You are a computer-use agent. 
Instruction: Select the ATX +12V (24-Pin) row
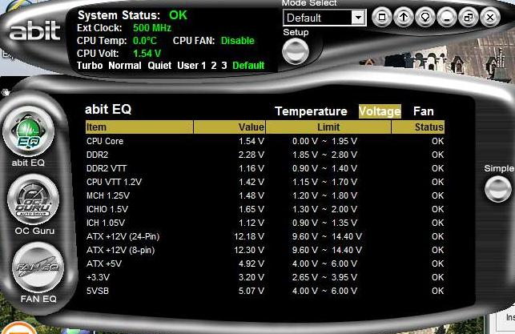(x=265, y=236)
